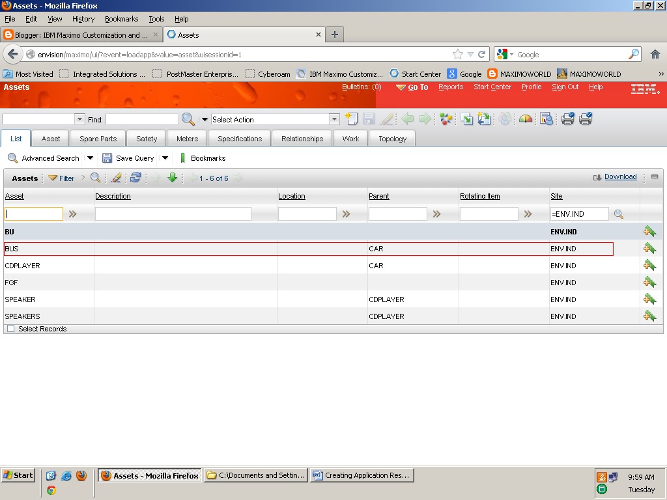
Task: Open the Bookmarks menu in Firefox
Action: tap(121, 19)
